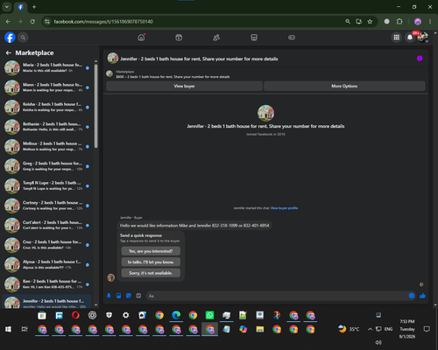Attach a file using photo icon
This screenshot has height=350, width=438.
118,296
